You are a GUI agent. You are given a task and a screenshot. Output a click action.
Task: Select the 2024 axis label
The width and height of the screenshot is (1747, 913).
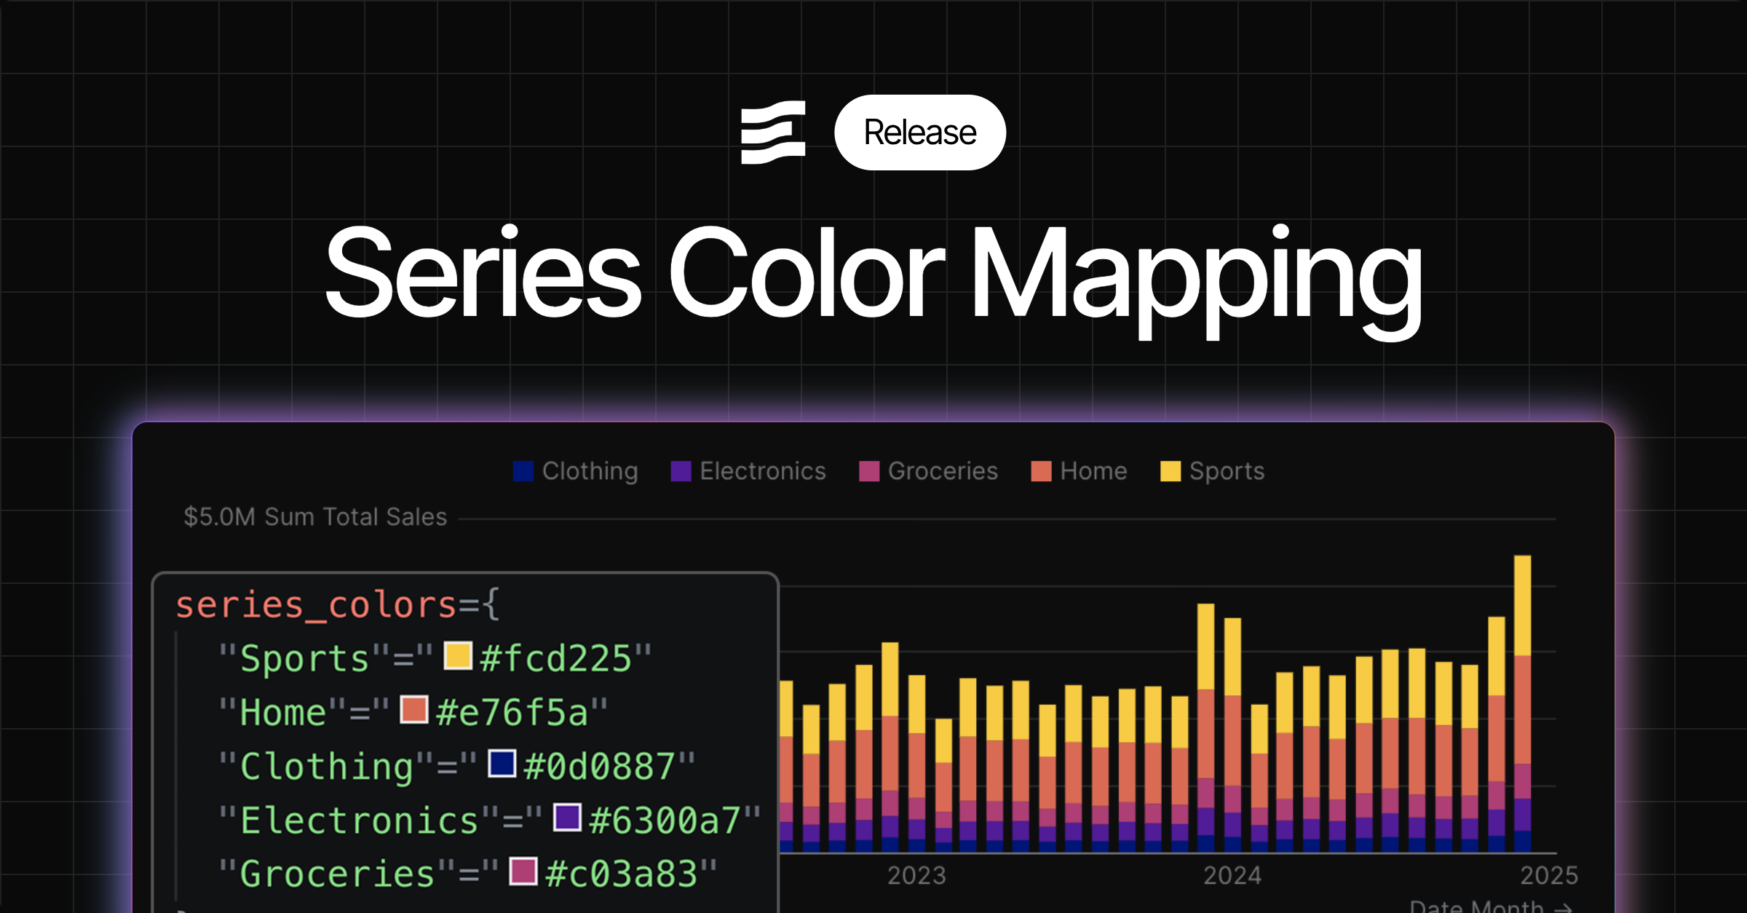(x=1234, y=875)
